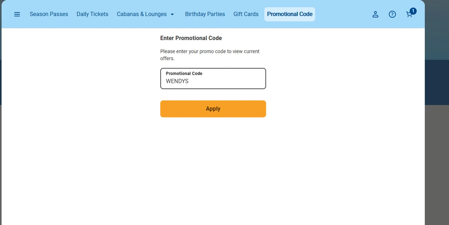The width and height of the screenshot is (449, 225).
Task: Click the WENDYS text in the field
Action: tap(177, 81)
